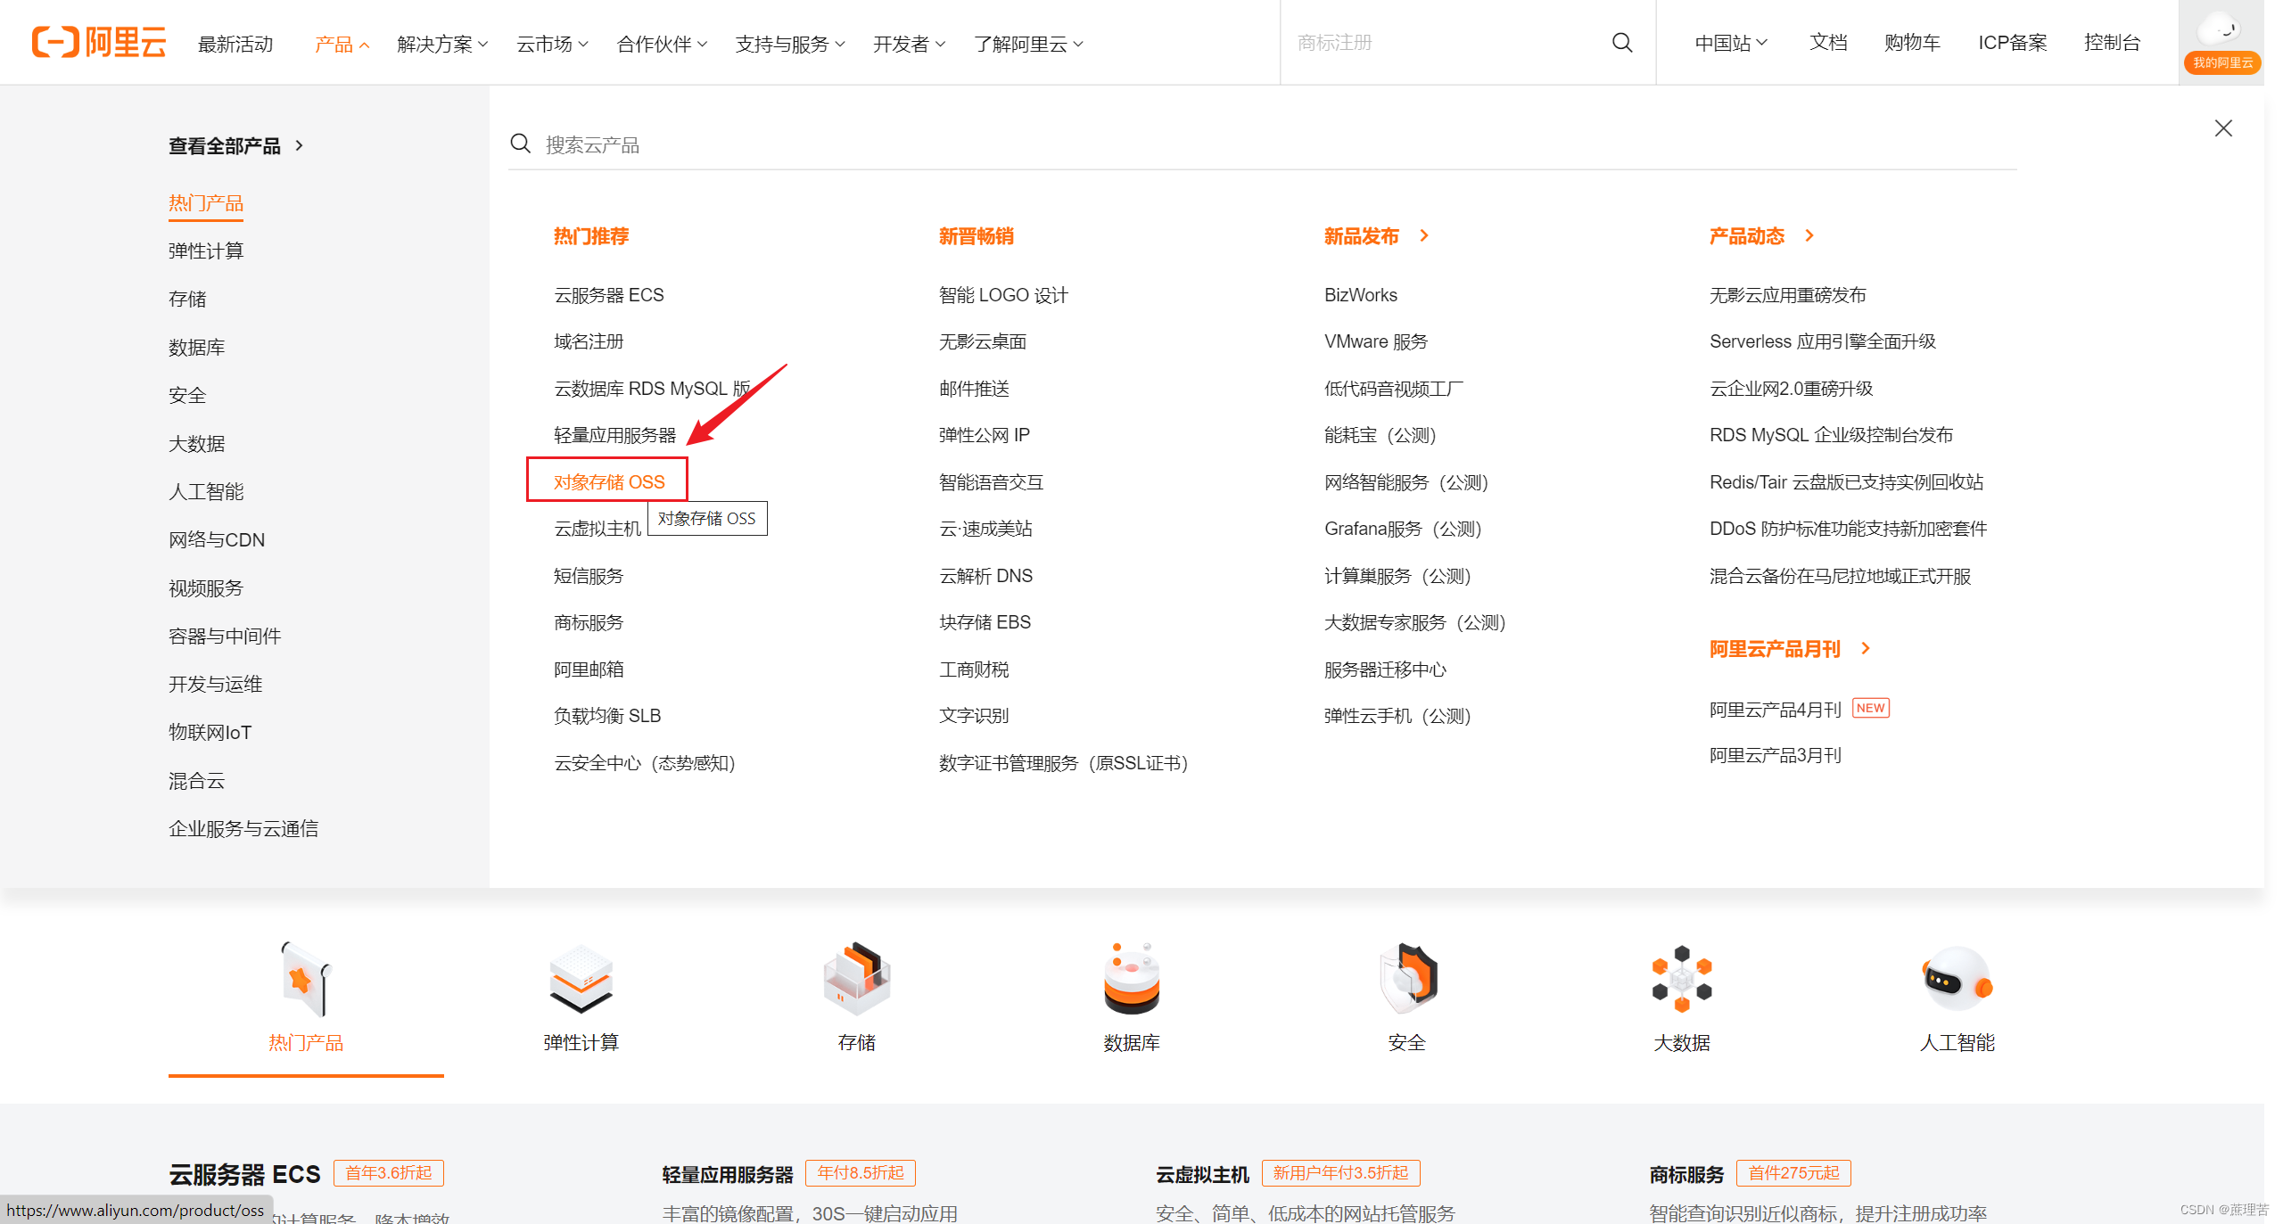Screen dimensions: 2283x1224
Task: Open 负载均衡 SLB link
Action: 607,715
